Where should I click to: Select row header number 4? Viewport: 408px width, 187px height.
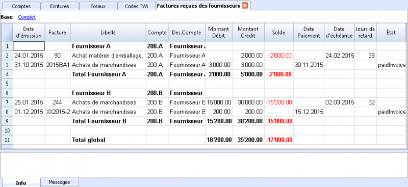[x=7, y=74]
